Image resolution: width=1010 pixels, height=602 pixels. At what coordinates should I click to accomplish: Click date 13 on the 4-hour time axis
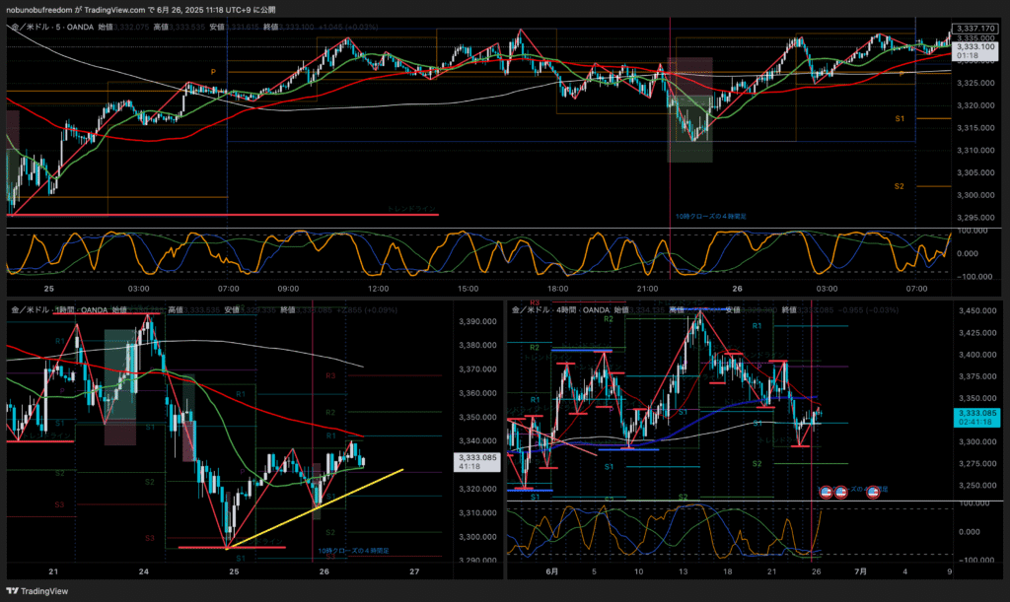pyautogui.click(x=683, y=571)
